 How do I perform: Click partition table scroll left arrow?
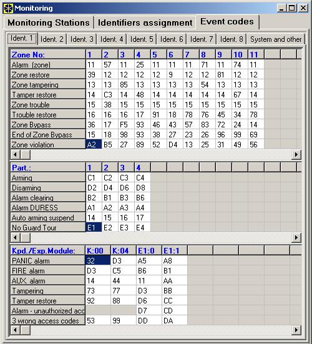[x=15, y=237]
